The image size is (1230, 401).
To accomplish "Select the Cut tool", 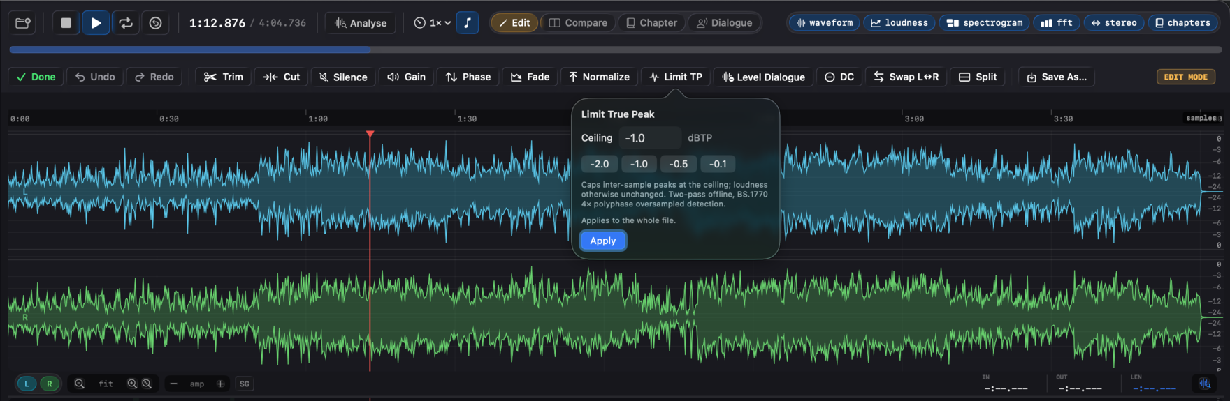I will click(282, 77).
